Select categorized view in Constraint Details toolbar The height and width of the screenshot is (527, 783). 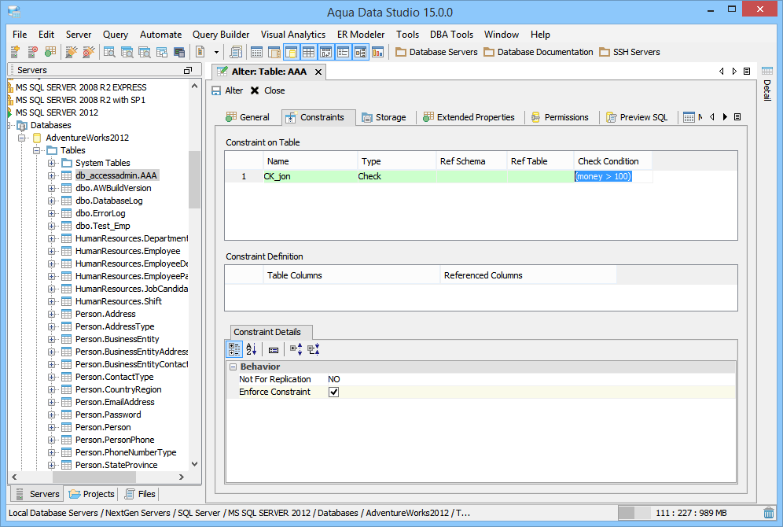pyautogui.click(x=234, y=349)
